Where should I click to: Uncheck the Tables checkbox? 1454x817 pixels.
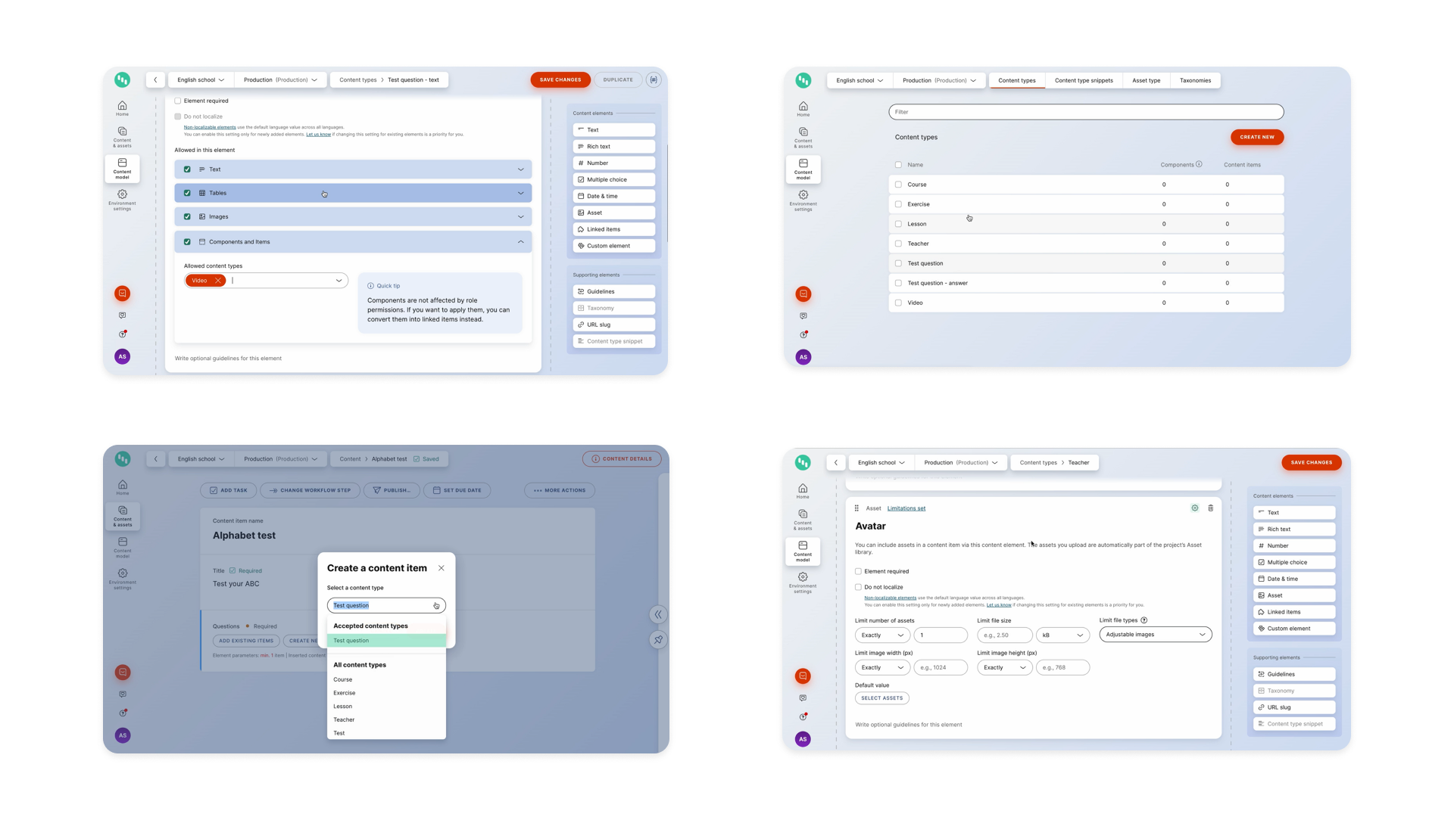pyautogui.click(x=187, y=193)
